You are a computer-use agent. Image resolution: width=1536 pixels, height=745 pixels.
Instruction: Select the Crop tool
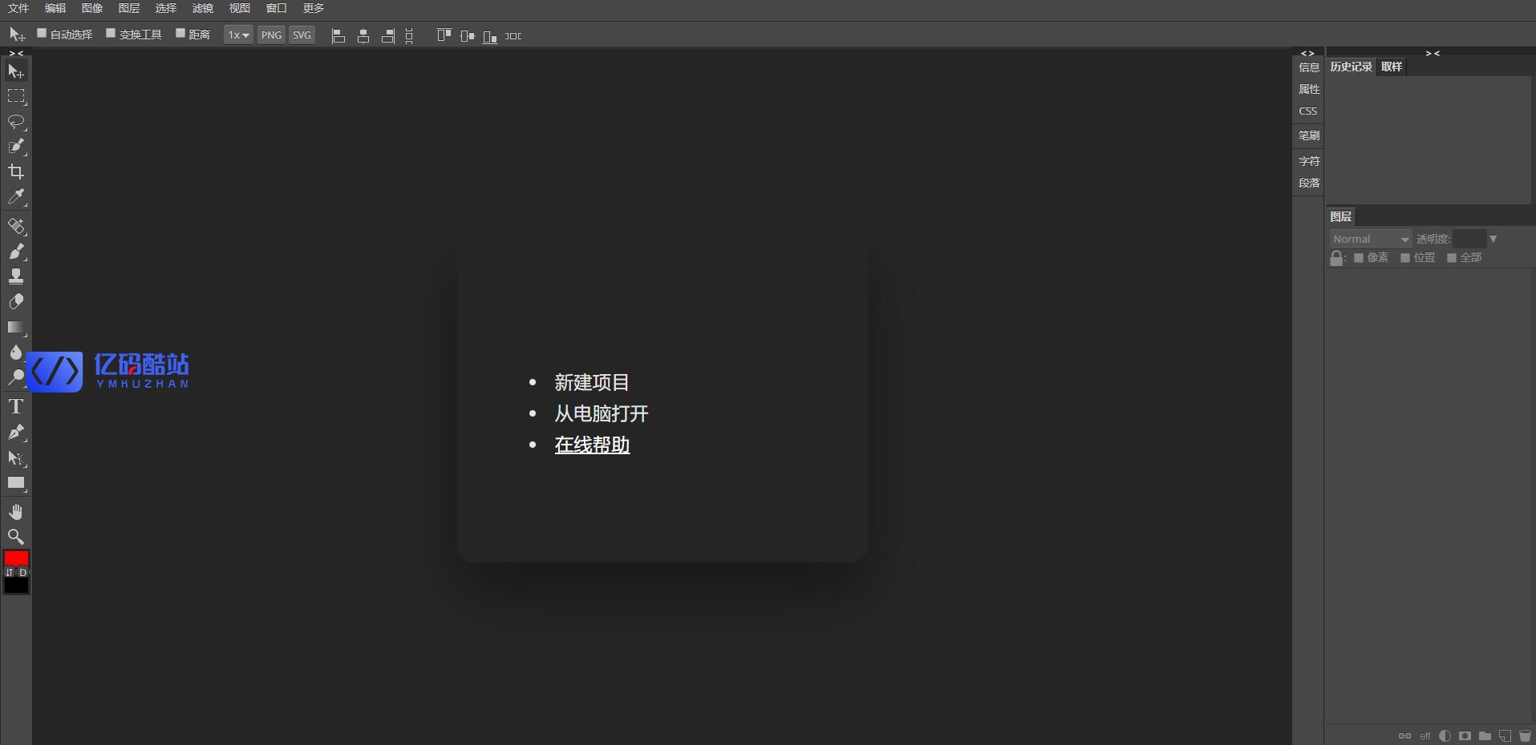pos(16,171)
